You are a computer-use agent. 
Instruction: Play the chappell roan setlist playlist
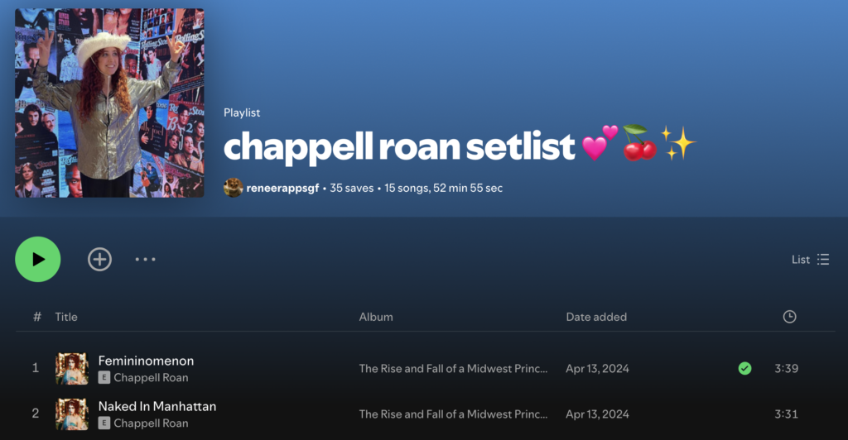point(38,259)
